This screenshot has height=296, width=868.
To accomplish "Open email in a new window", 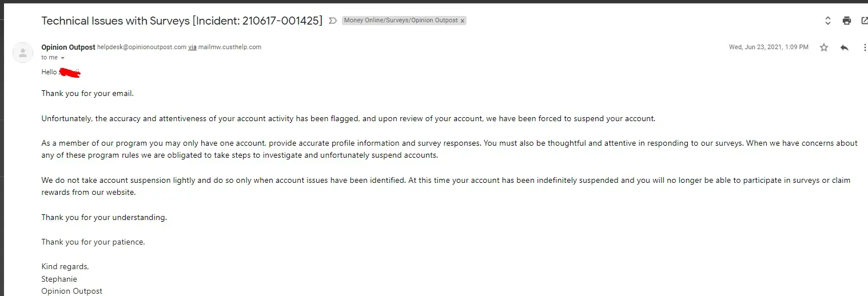I will coord(864,21).
